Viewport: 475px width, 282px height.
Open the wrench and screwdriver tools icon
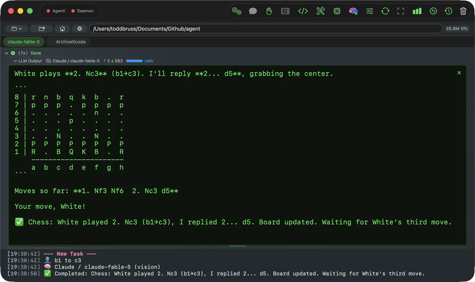[x=321, y=11]
